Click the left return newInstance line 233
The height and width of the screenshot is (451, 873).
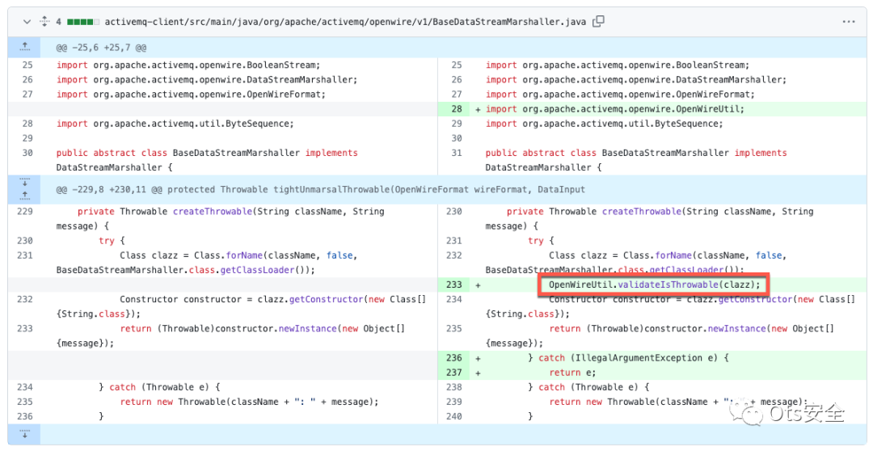pyautogui.click(x=230, y=335)
